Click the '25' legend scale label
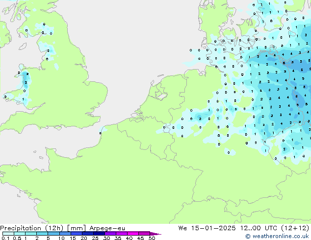Screen dimensions: 311x240 (95, 238)
